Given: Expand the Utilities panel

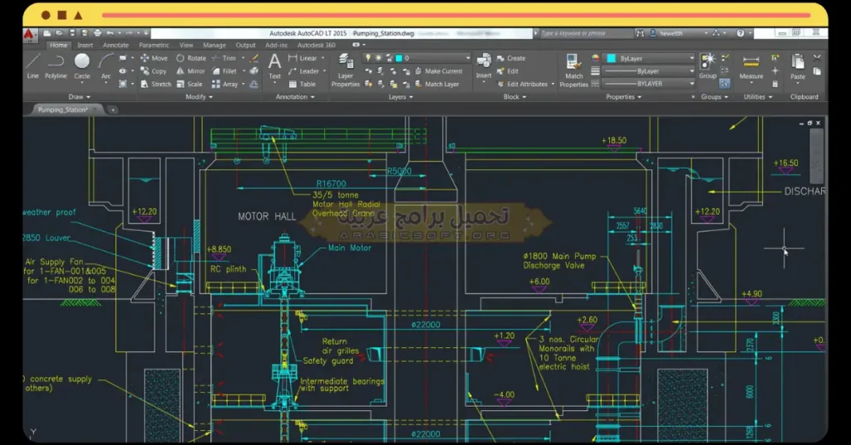Looking at the screenshot, I should point(758,96).
